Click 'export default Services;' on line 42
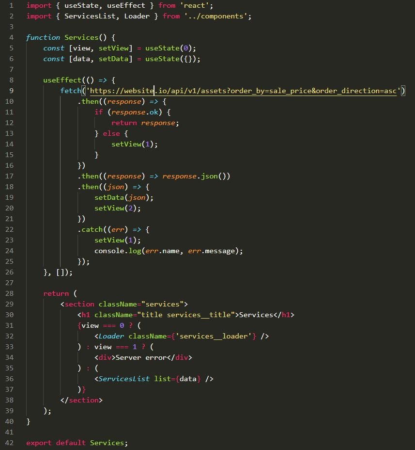The height and width of the screenshot is (450, 415). pos(77,443)
